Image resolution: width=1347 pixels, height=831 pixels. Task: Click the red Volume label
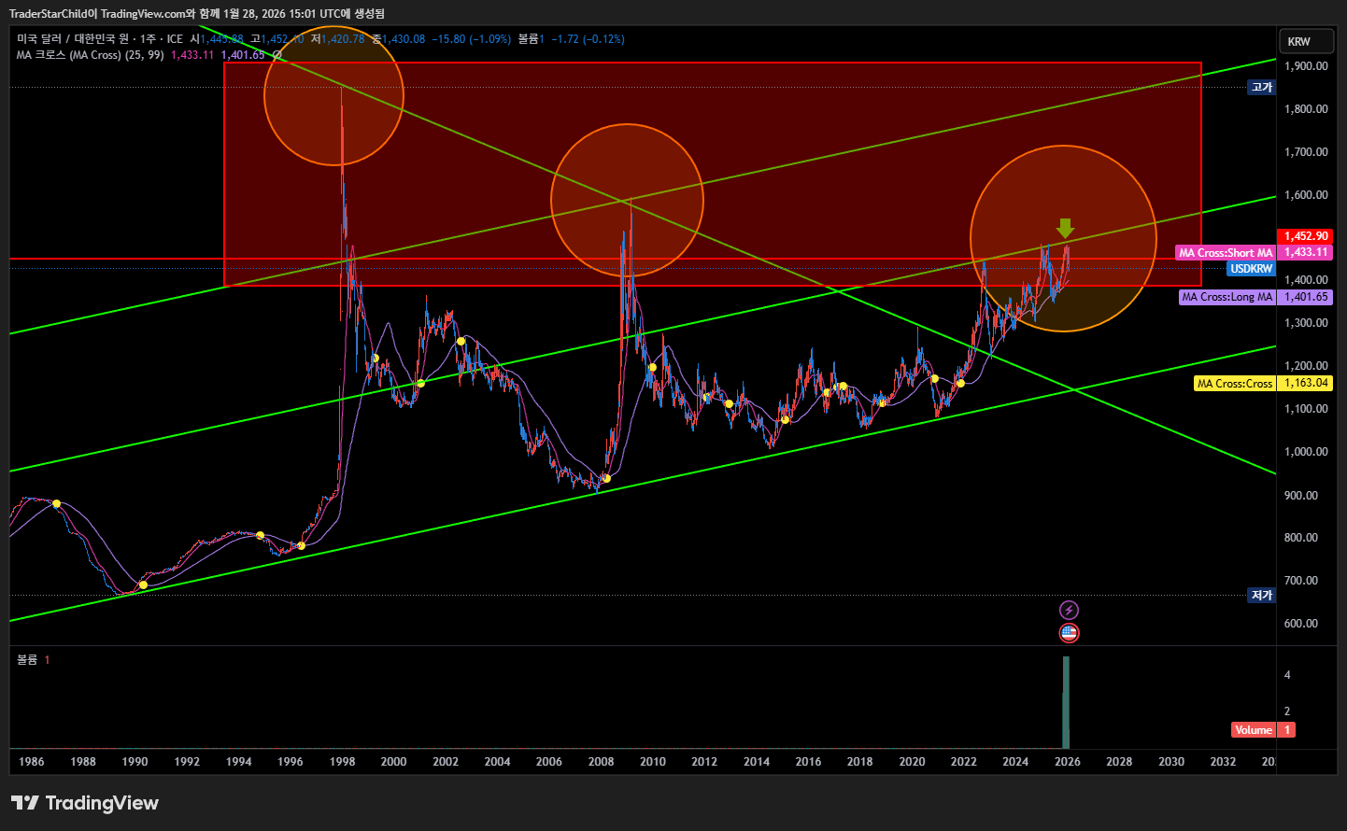[x=1253, y=730]
